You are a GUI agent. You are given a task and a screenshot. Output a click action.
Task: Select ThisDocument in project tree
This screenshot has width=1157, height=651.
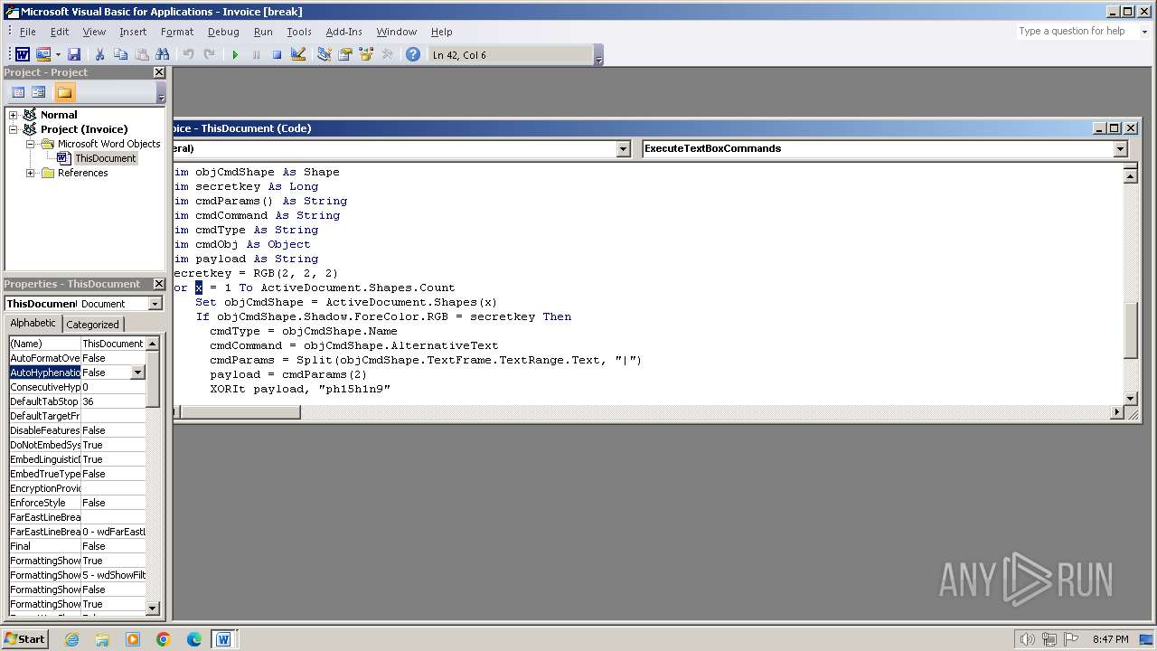[x=105, y=158]
